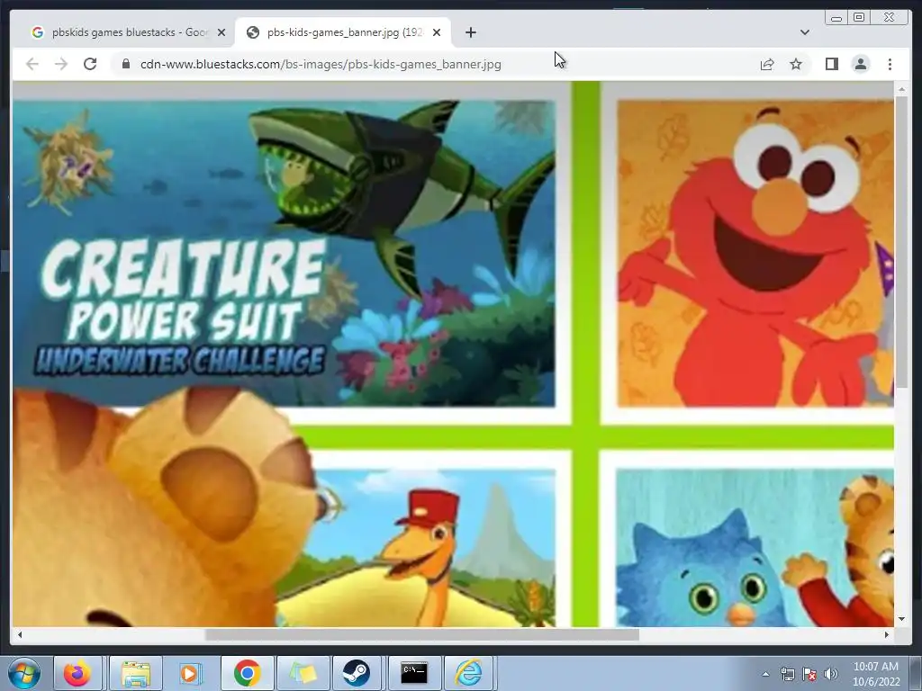The height and width of the screenshot is (691, 922).
Task: Toggle the Chrome side panel
Action: [x=831, y=64]
